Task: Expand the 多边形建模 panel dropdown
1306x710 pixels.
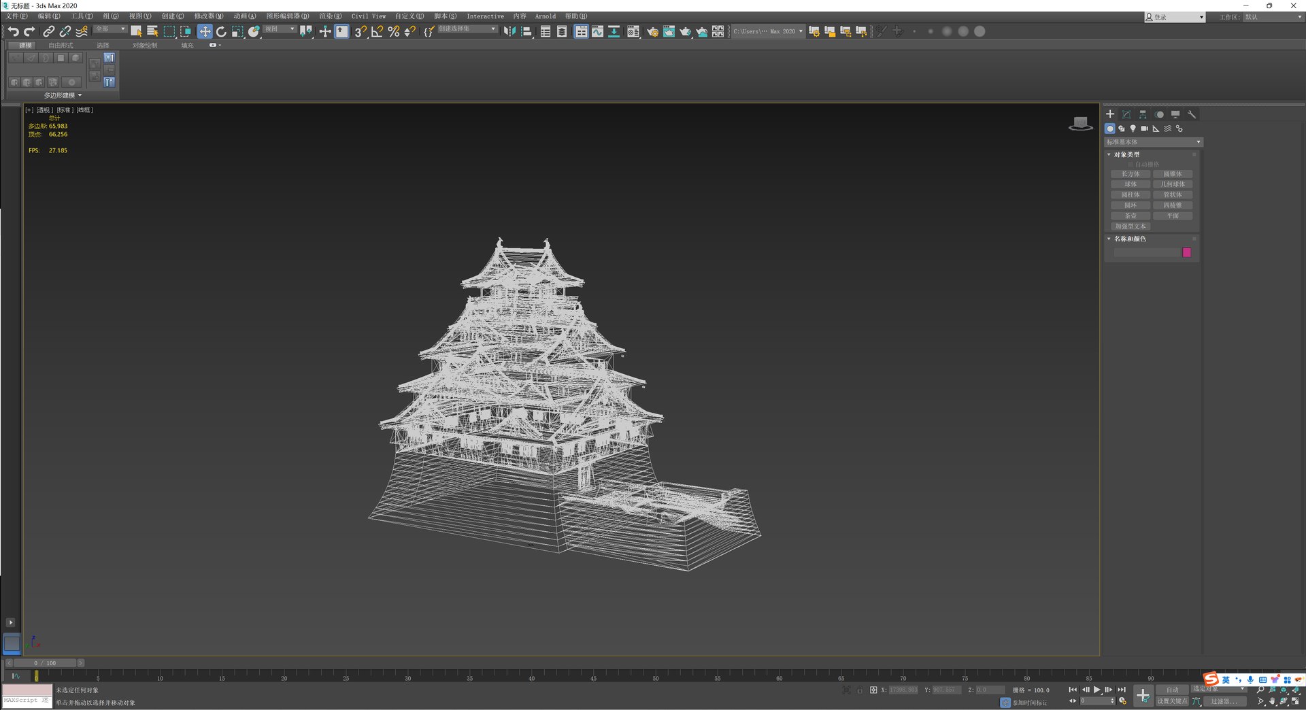Action: tap(63, 95)
